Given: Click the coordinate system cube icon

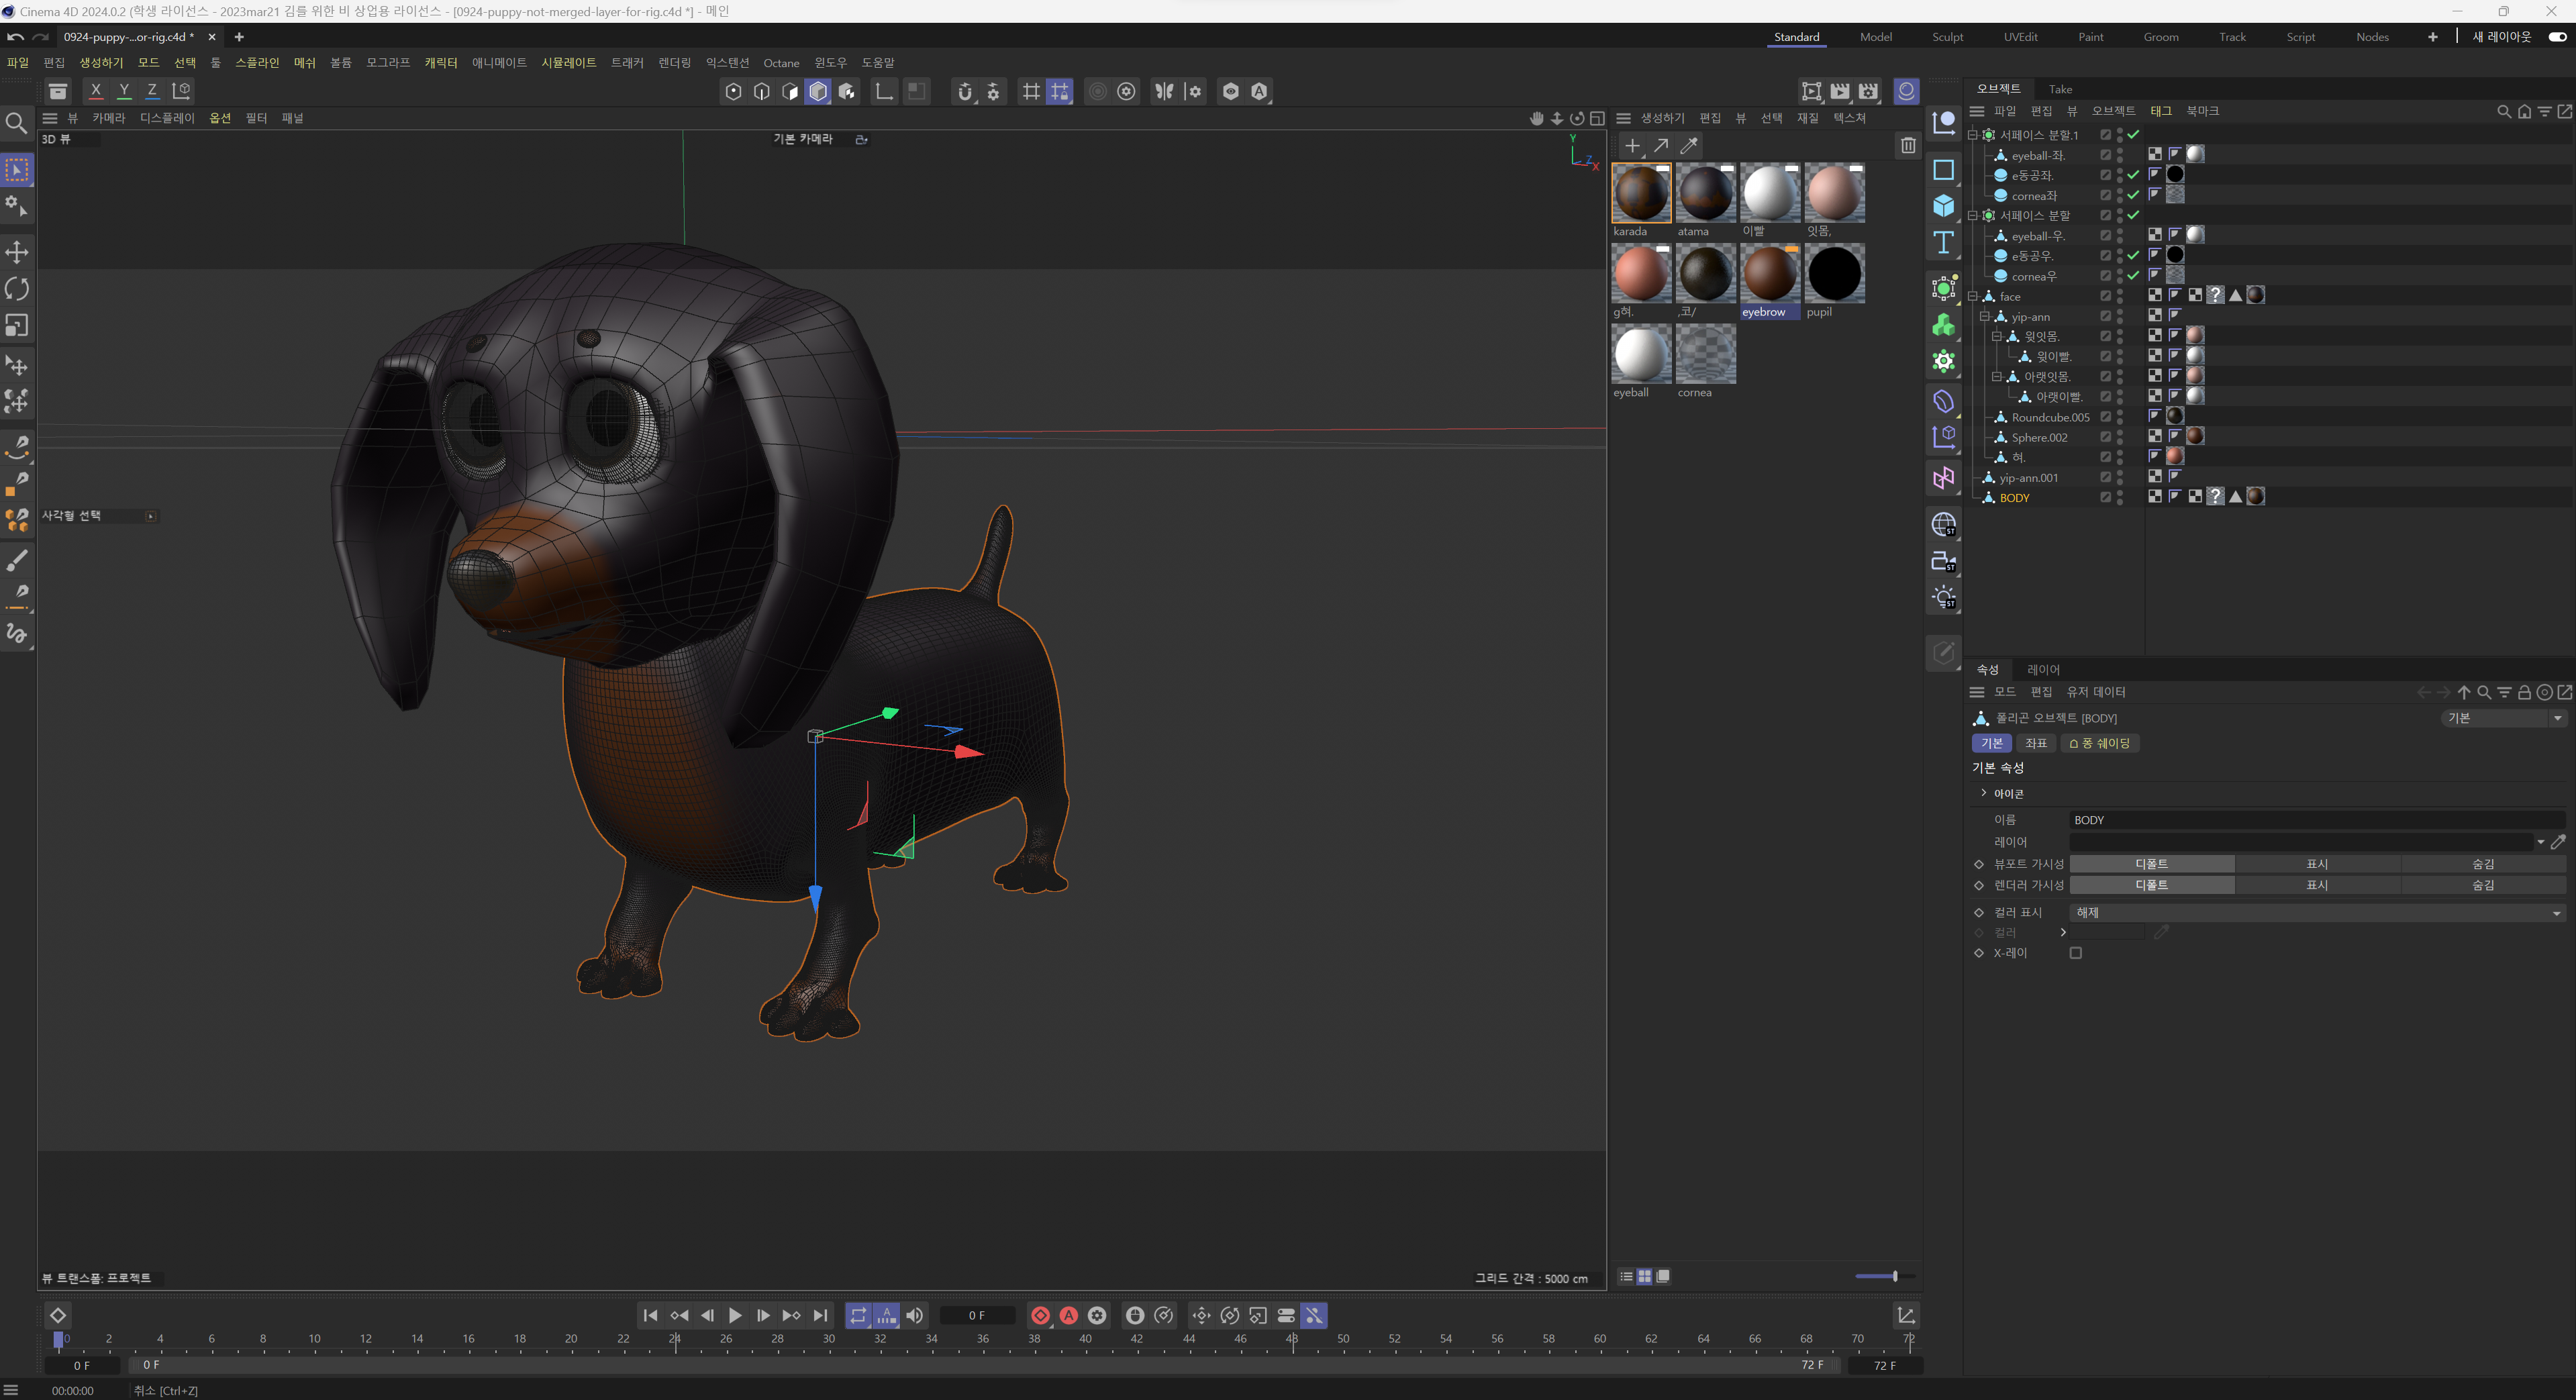Looking at the screenshot, I should 181,90.
